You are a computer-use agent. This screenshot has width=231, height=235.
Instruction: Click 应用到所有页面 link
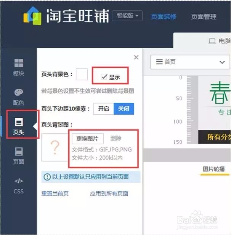point(109,193)
